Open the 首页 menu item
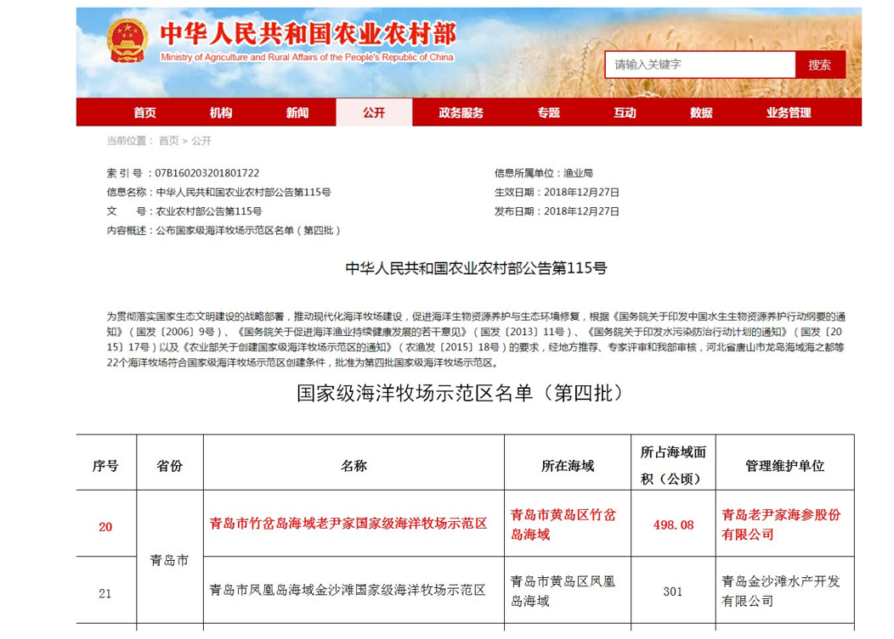Image resolution: width=894 pixels, height=639 pixels. (x=144, y=112)
